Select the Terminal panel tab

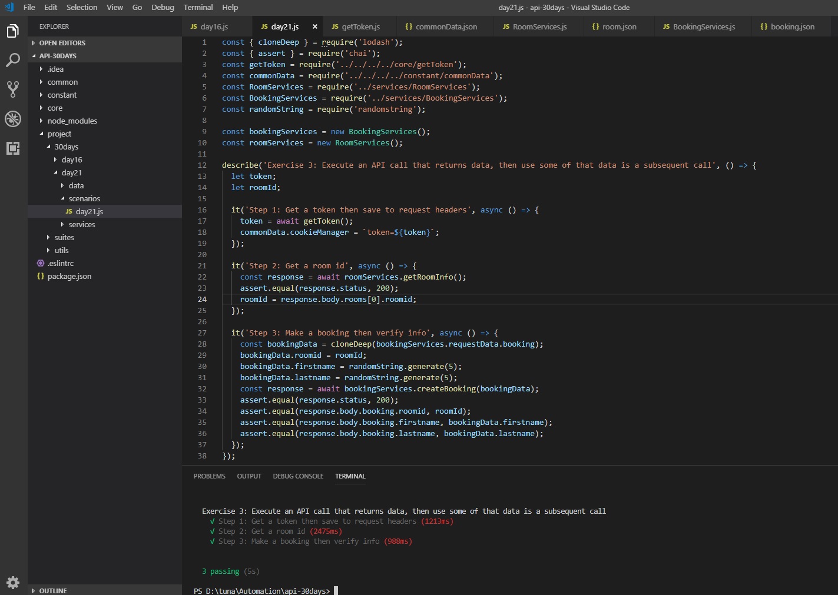tap(350, 476)
